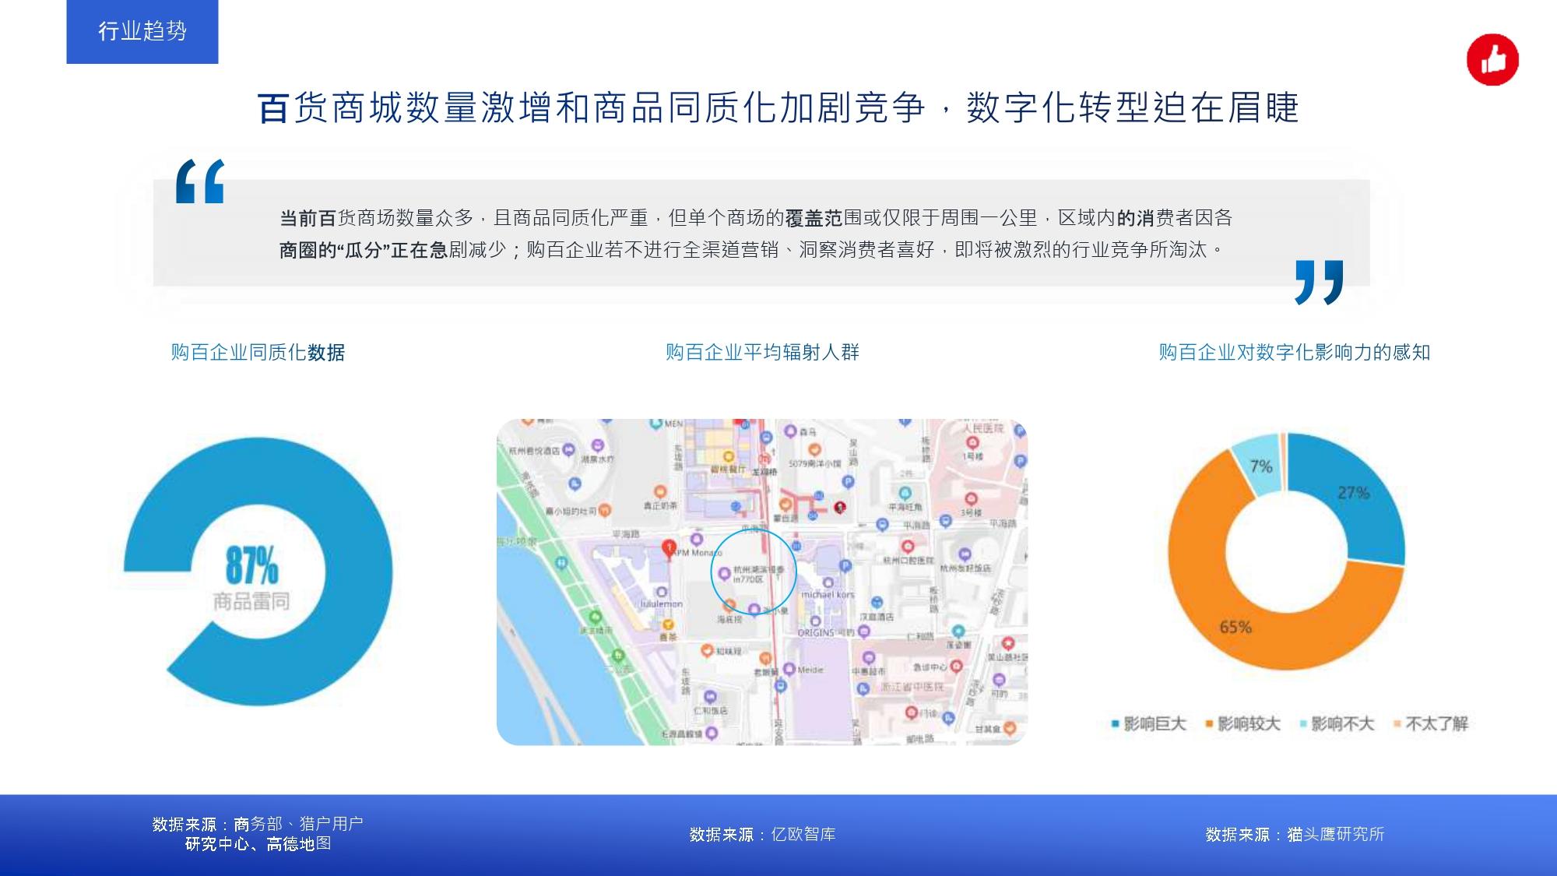Click the source text 亿欧智库
This screenshot has width=1557, height=876.
[803, 835]
